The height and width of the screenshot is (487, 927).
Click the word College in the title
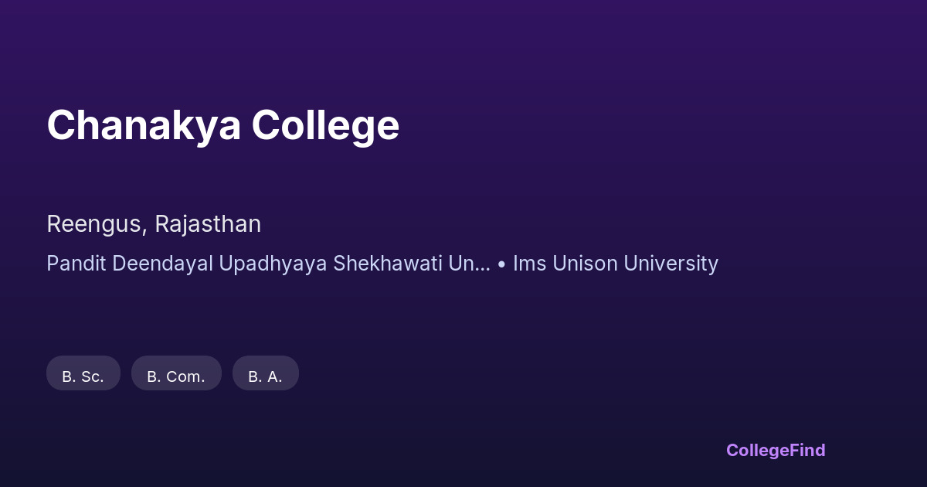(325, 125)
